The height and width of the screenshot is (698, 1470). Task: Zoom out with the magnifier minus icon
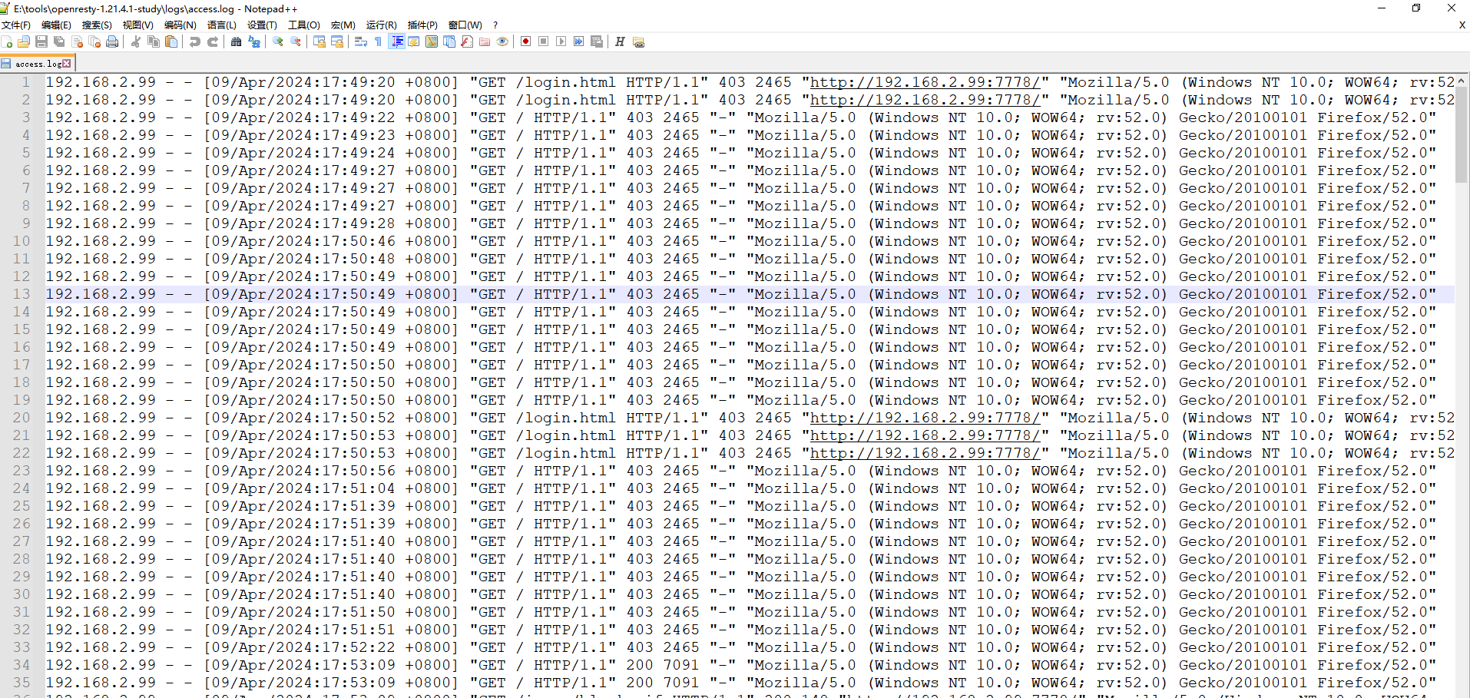[x=296, y=41]
